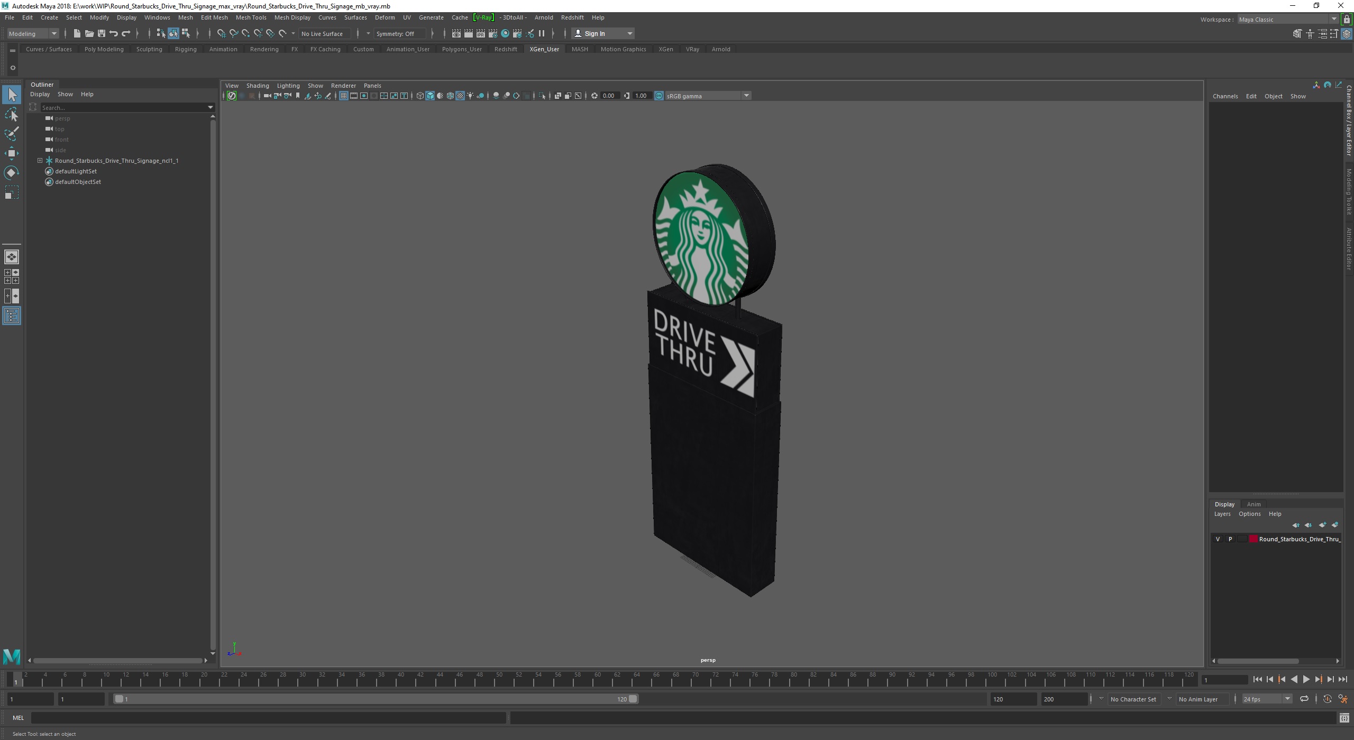The image size is (1354, 740).
Task: Undo the last action
Action: click(x=113, y=33)
